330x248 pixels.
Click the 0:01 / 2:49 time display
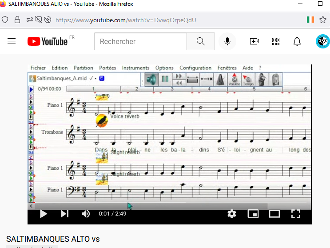tap(113, 214)
